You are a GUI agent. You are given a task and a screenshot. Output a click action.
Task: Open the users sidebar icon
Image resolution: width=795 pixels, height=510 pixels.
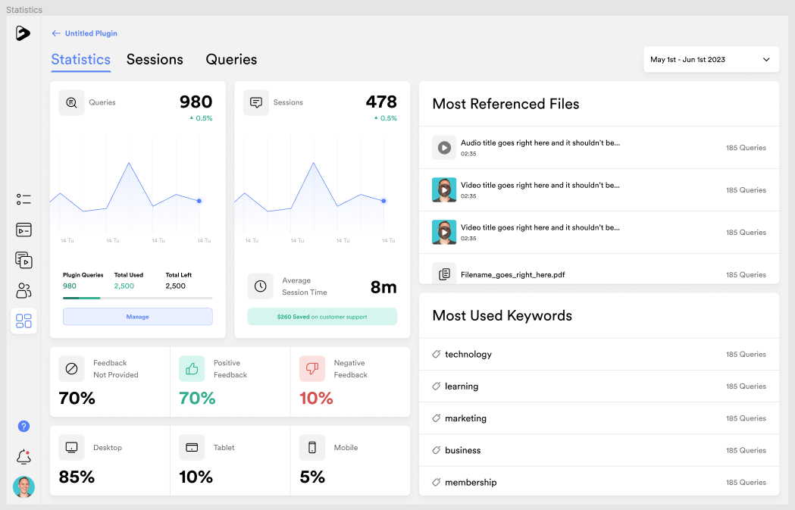23,290
